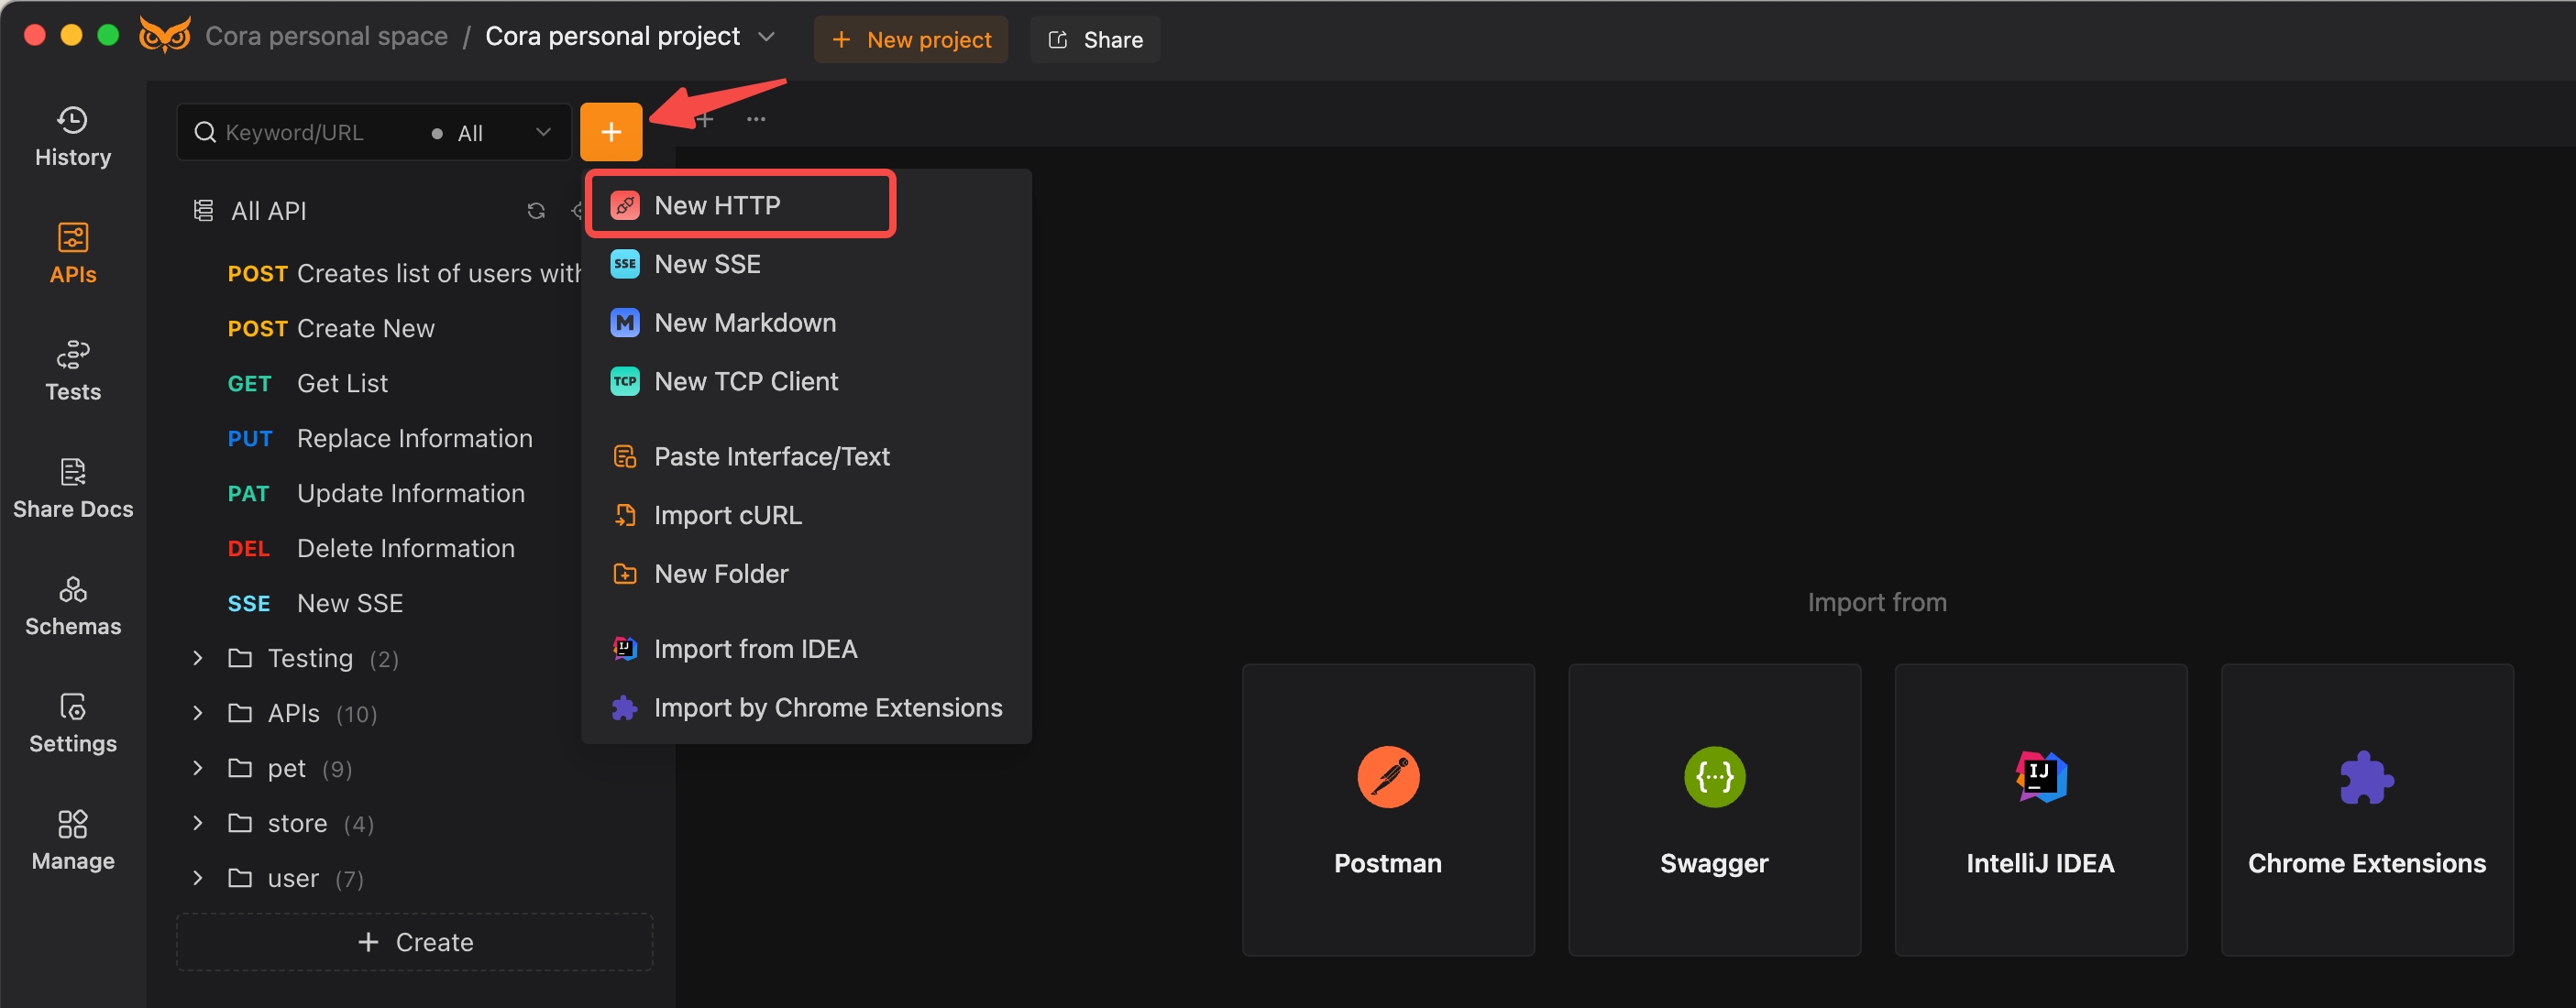Click the Postman import thumbnail
2576x1008 pixels.
[1388, 805]
